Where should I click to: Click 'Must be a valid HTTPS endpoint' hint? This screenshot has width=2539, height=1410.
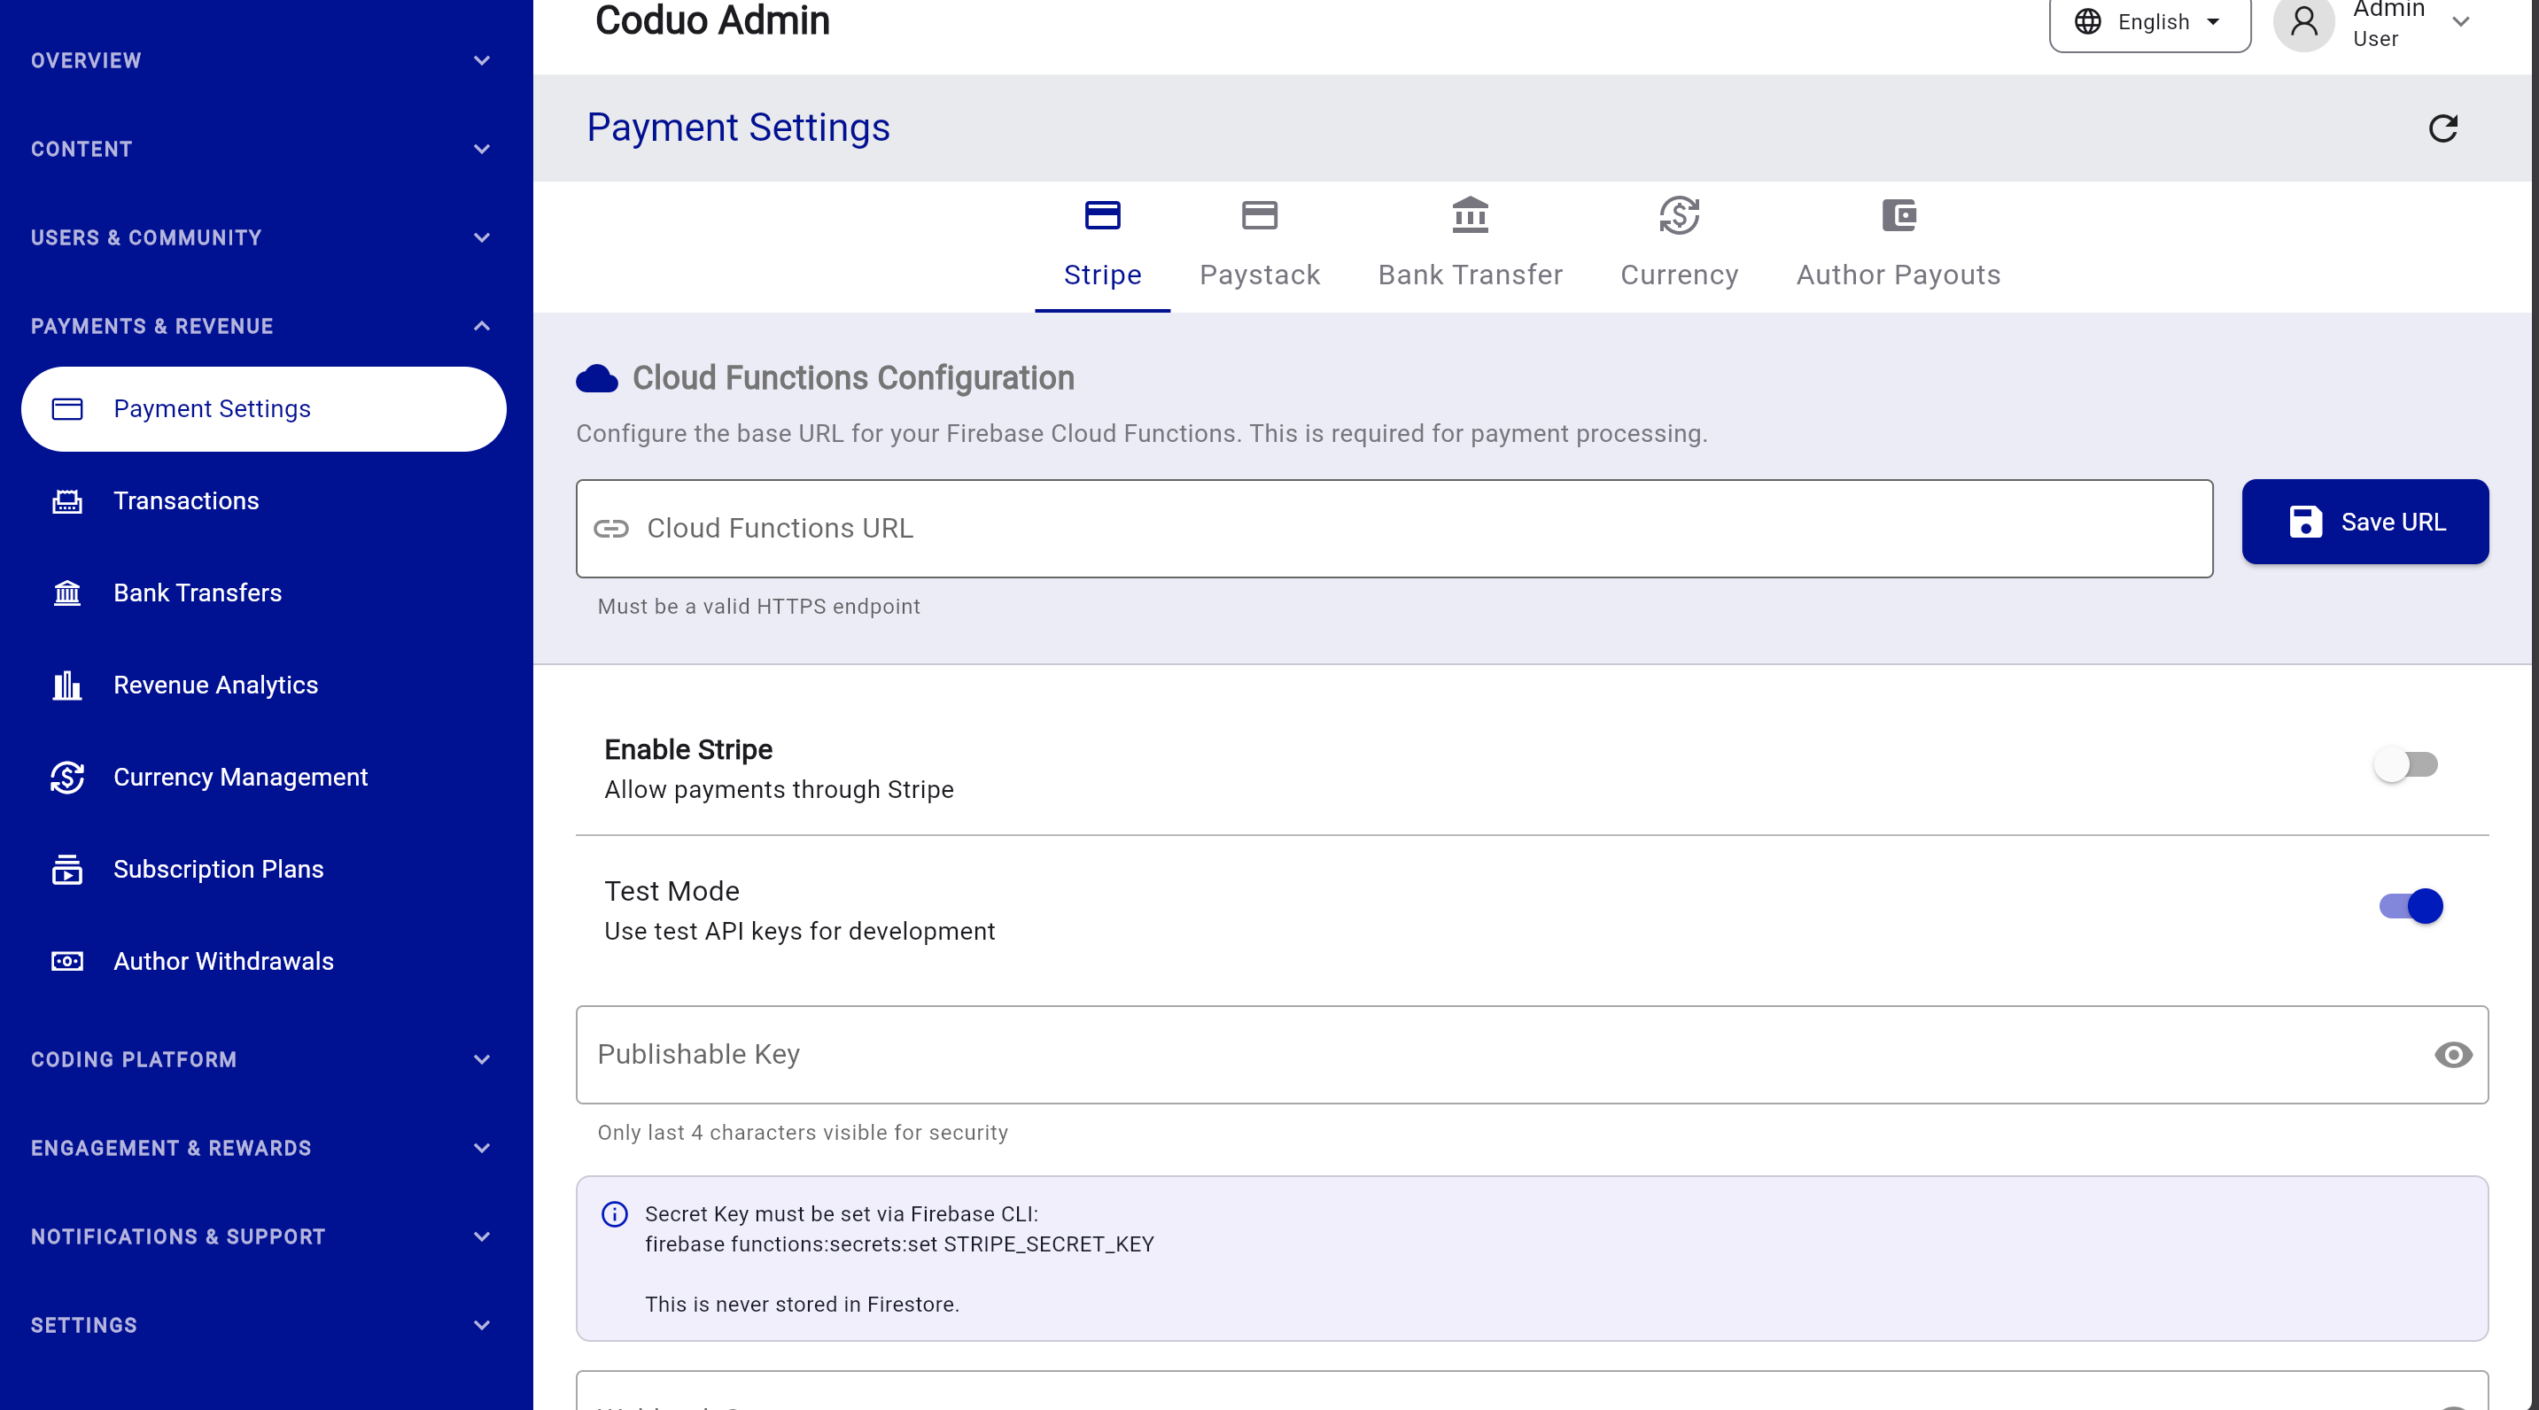point(758,607)
